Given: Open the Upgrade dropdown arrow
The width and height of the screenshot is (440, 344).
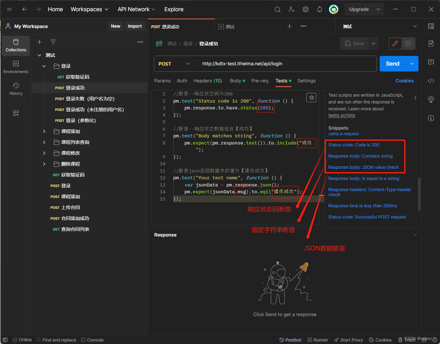Looking at the screenshot, I should (378, 9).
